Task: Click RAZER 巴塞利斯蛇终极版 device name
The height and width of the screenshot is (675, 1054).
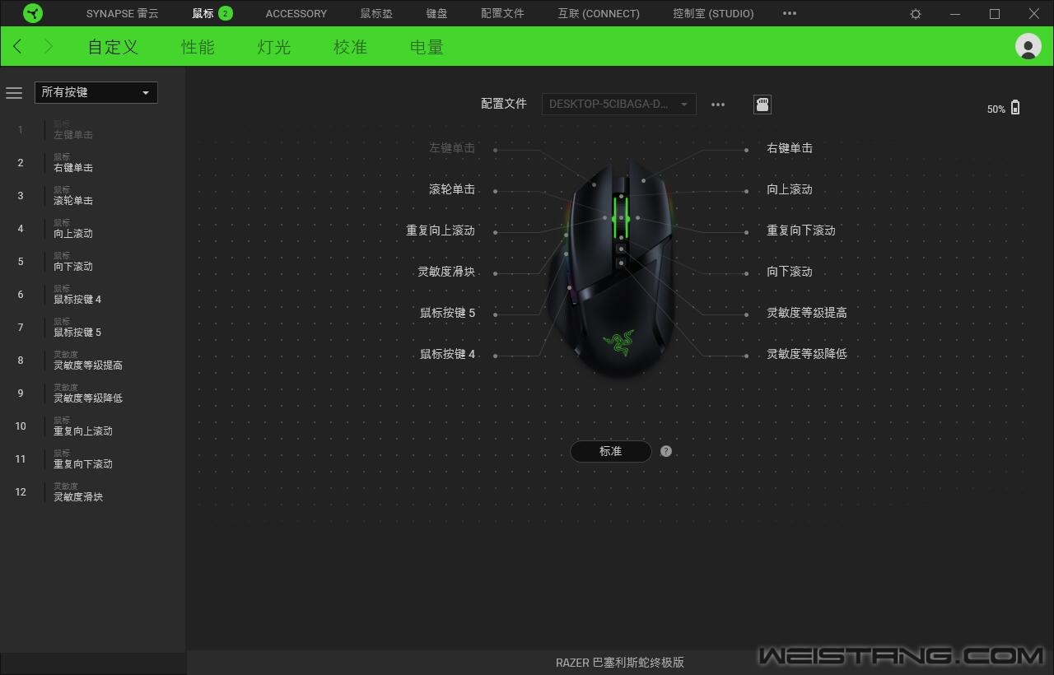Action: [620, 662]
